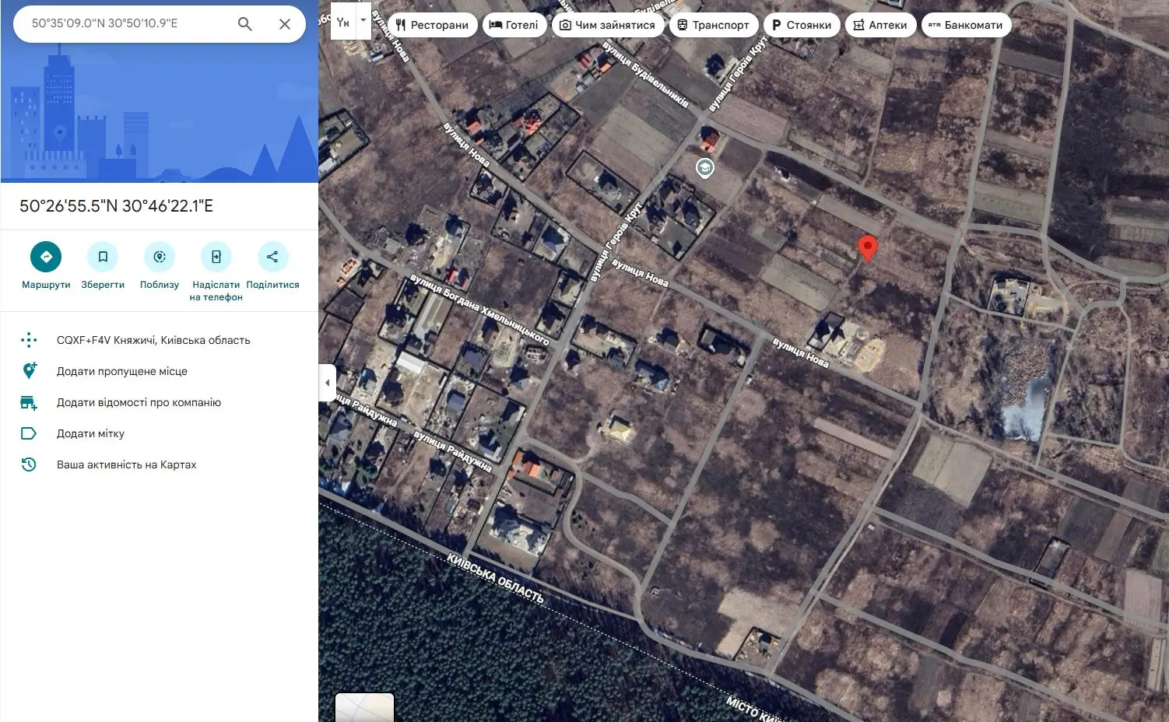
Task: Clear the search box with X icon
Action: point(285,24)
